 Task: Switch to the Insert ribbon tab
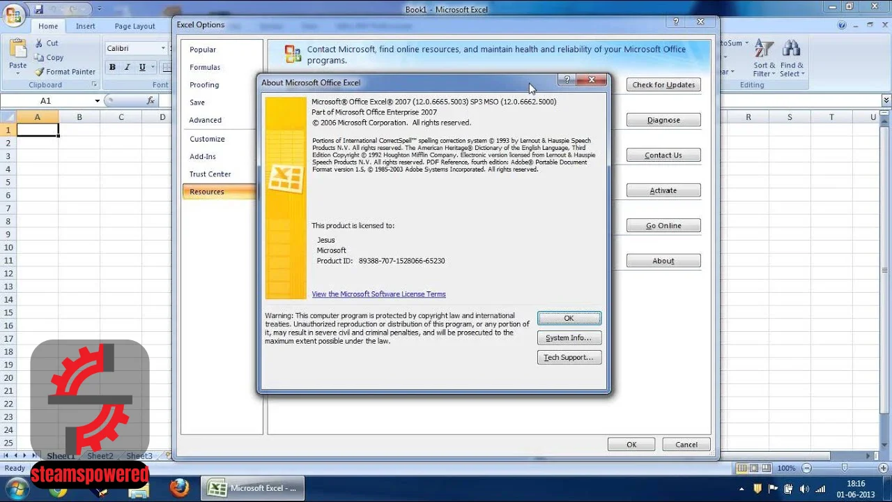tap(86, 26)
